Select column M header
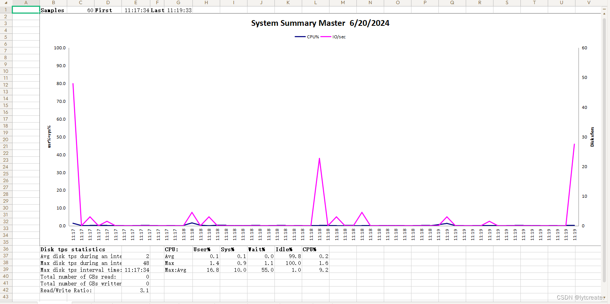 pos(343,3)
